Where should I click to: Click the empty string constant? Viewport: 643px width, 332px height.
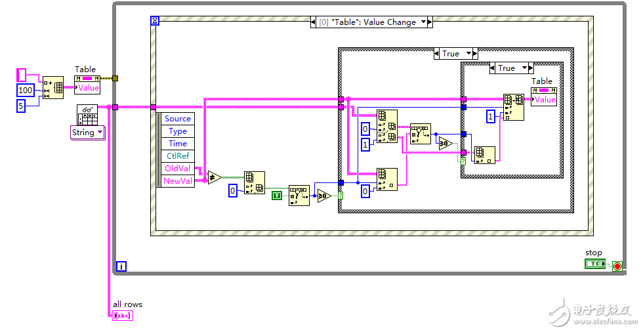pos(21,75)
